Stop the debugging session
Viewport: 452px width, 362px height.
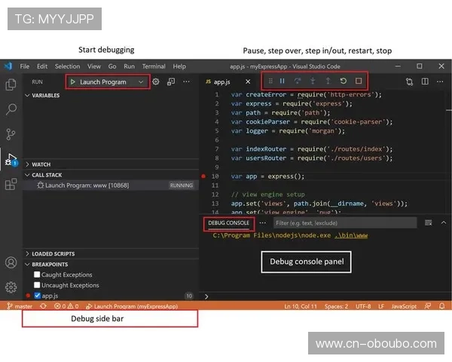[359, 81]
